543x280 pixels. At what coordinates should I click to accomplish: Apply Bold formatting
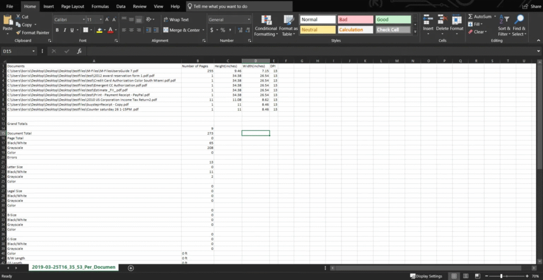point(57,30)
